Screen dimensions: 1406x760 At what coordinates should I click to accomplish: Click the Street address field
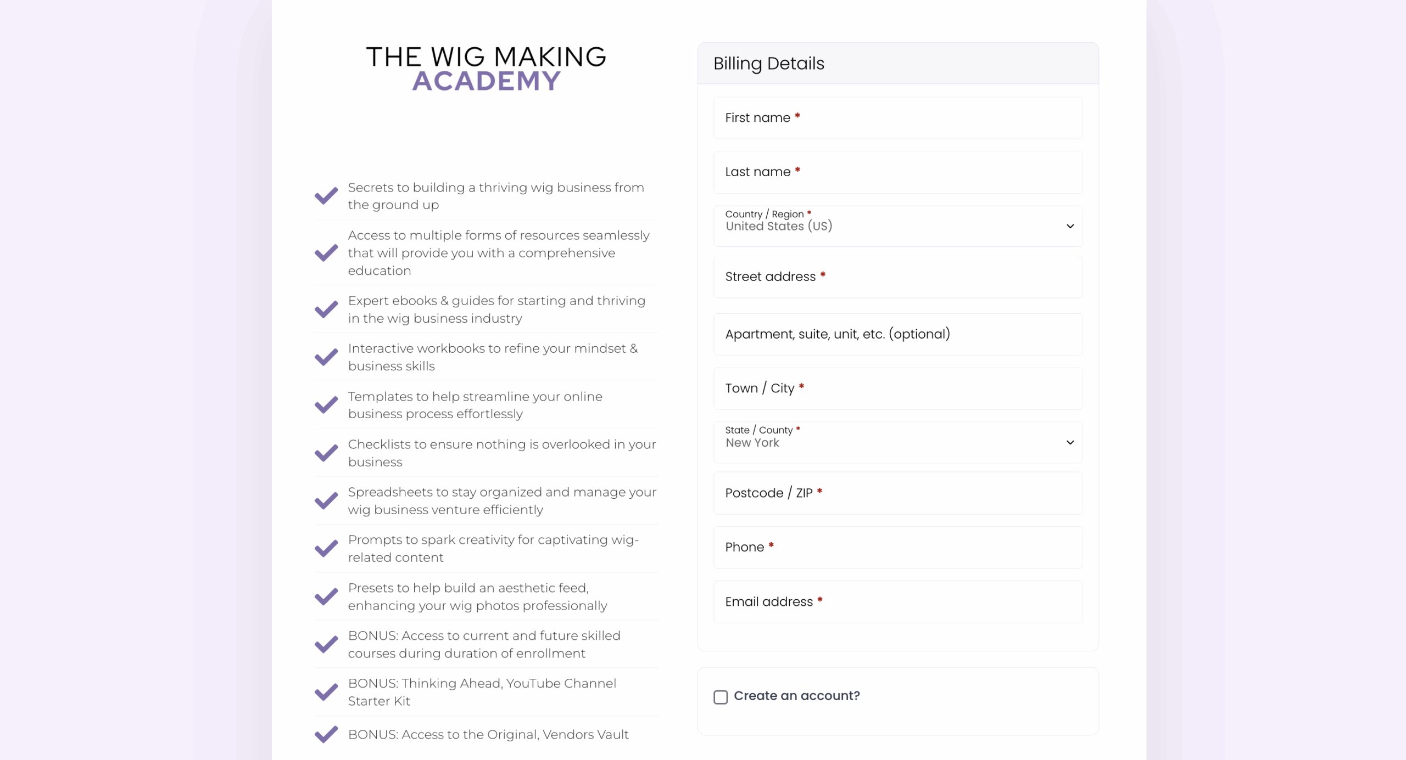(x=898, y=277)
